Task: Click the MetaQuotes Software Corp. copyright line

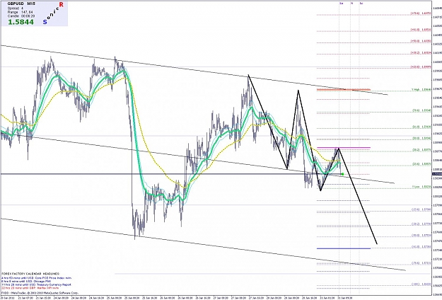Action: click(x=40, y=293)
